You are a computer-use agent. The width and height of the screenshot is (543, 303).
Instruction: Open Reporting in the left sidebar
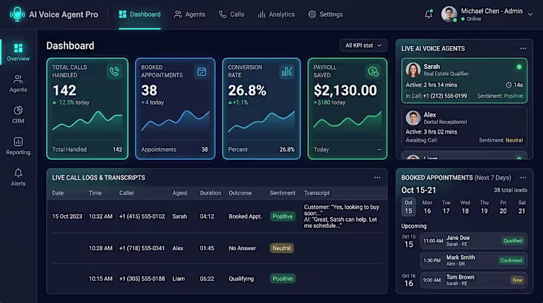click(x=18, y=146)
